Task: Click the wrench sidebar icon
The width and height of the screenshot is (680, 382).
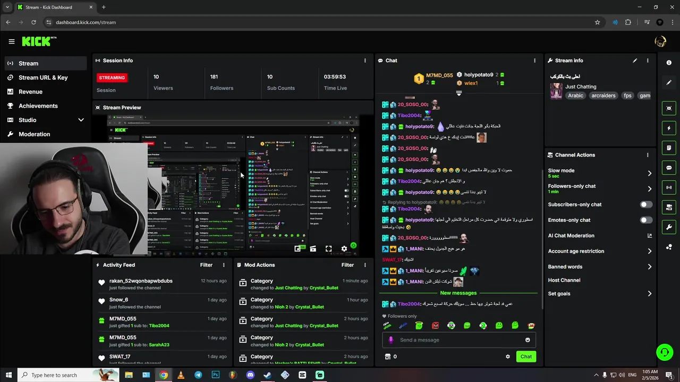Action: 669,227
